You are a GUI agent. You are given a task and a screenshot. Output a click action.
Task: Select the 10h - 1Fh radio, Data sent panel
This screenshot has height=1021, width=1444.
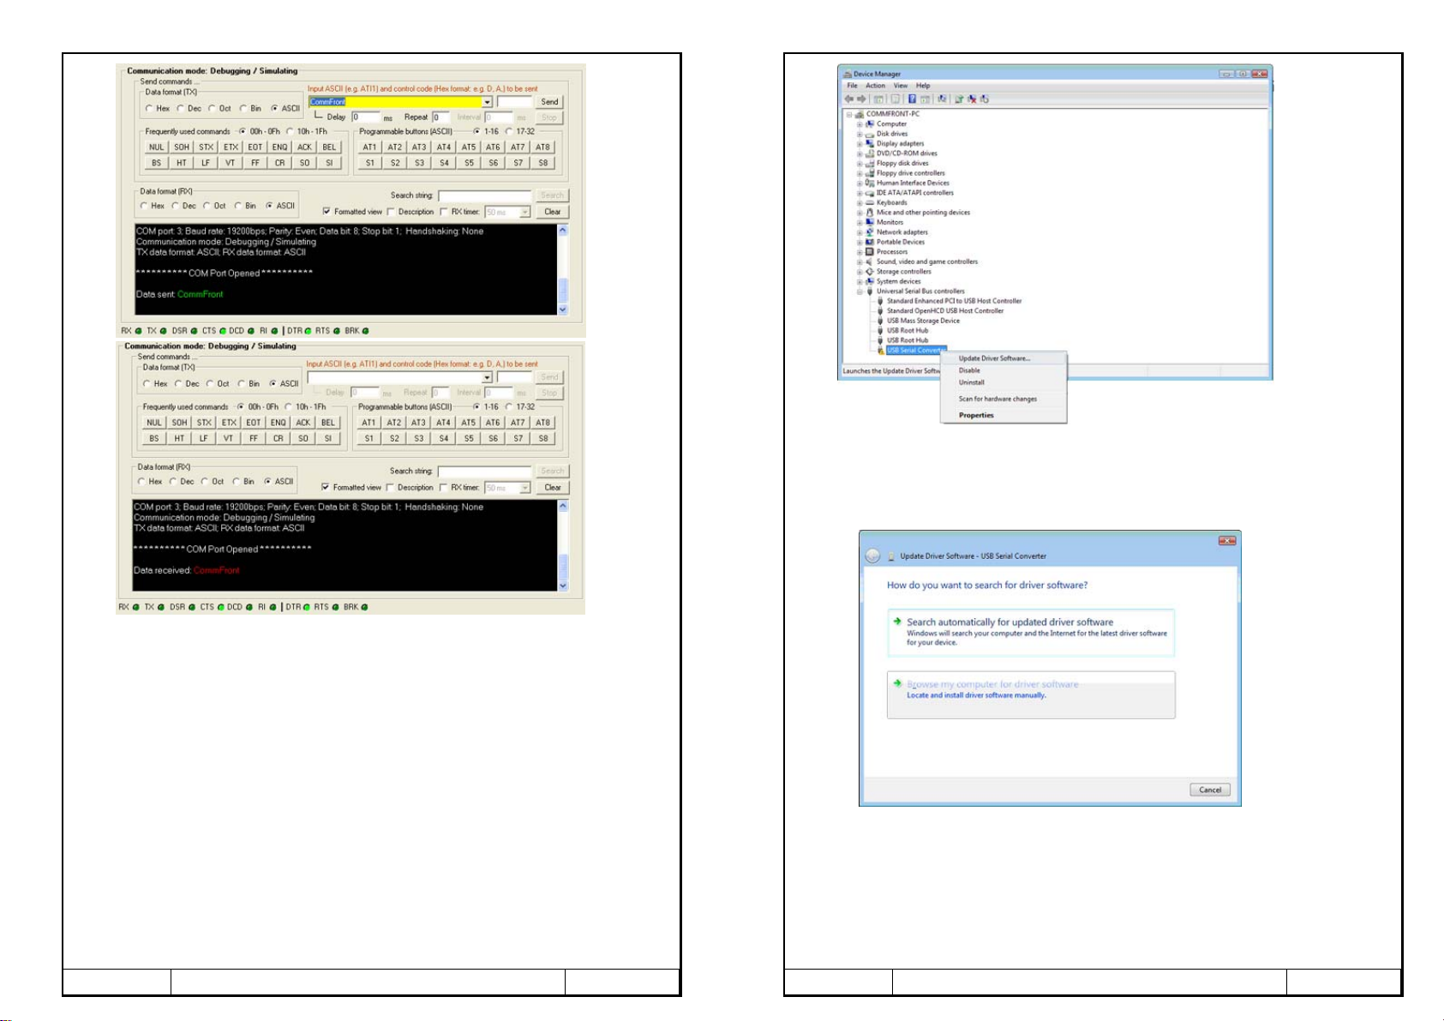tap(289, 131)
